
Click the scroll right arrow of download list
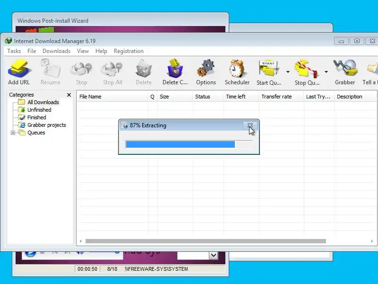point(372,241)
